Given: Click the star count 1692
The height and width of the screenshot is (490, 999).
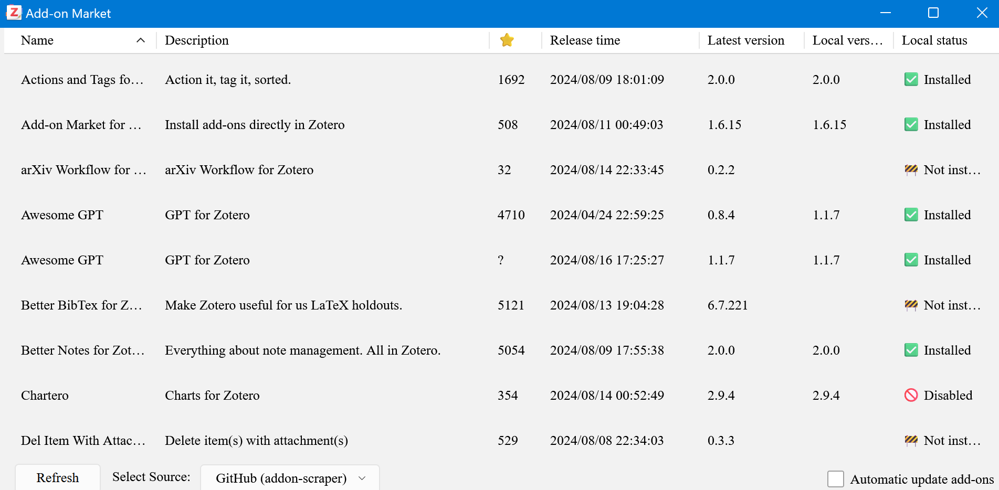Looking at the screenshot, I should click(511, 79).
